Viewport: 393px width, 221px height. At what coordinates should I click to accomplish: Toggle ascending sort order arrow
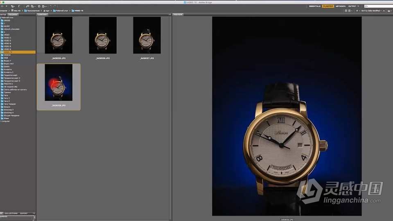coord(384,11)
